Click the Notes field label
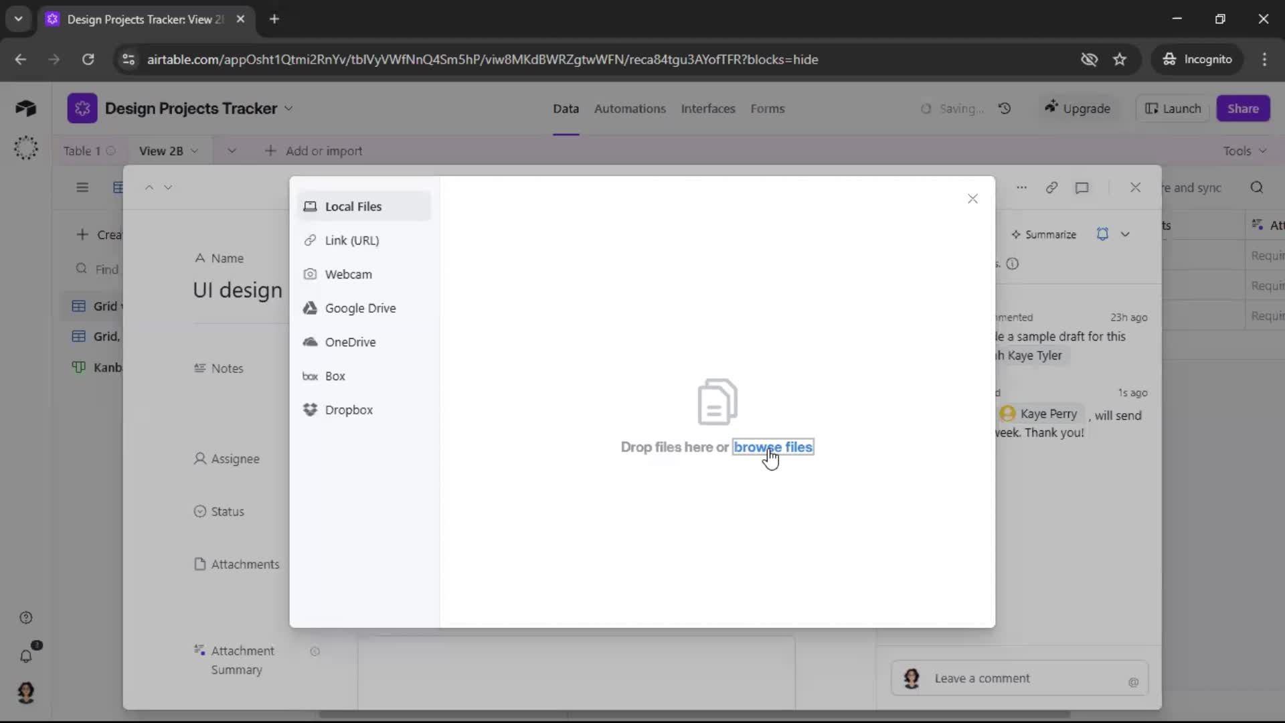Viewport: 1285px width, 723px height. 227,368
